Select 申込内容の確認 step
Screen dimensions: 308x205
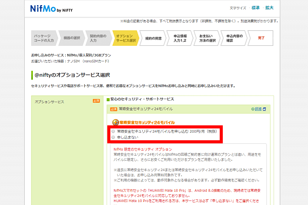(234, 38)
